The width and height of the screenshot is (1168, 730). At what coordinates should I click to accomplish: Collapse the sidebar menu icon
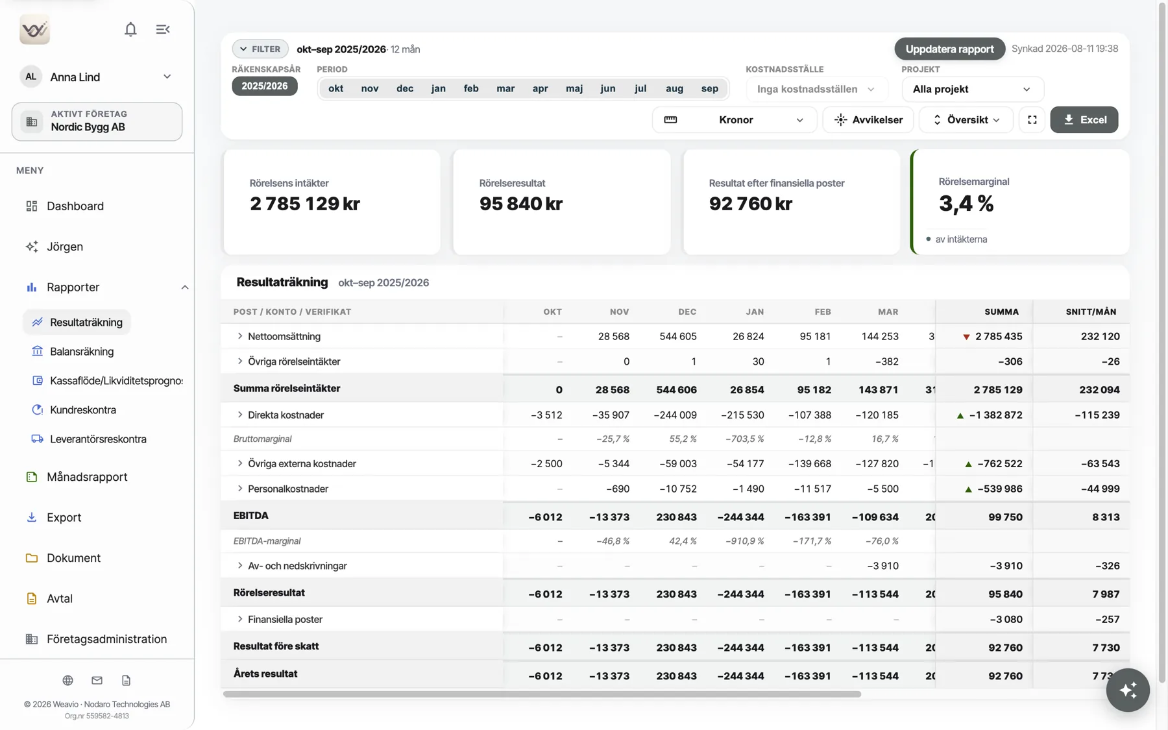163,29
